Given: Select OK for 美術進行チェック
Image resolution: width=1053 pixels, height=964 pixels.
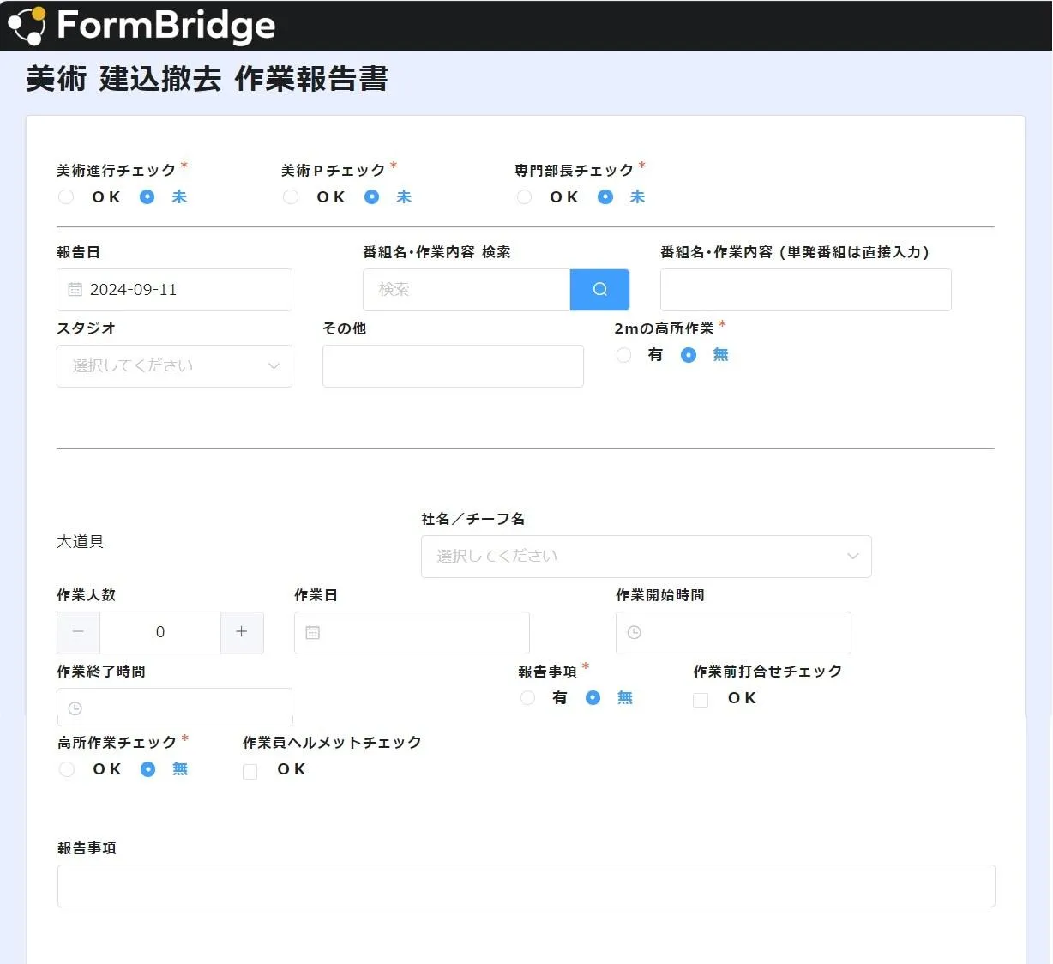Looking at the screenshot, I should pyautogui.click(x=66, y=197).
